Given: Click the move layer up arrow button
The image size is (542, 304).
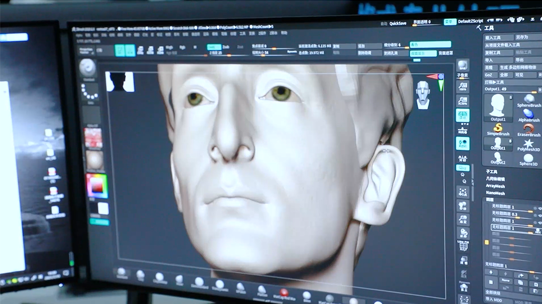Looking at the screenshot, I should (x=491, y=273).
